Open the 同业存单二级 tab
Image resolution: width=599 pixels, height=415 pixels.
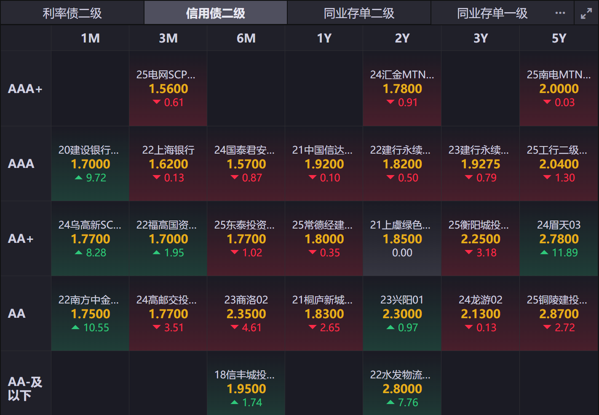[359, 13]
